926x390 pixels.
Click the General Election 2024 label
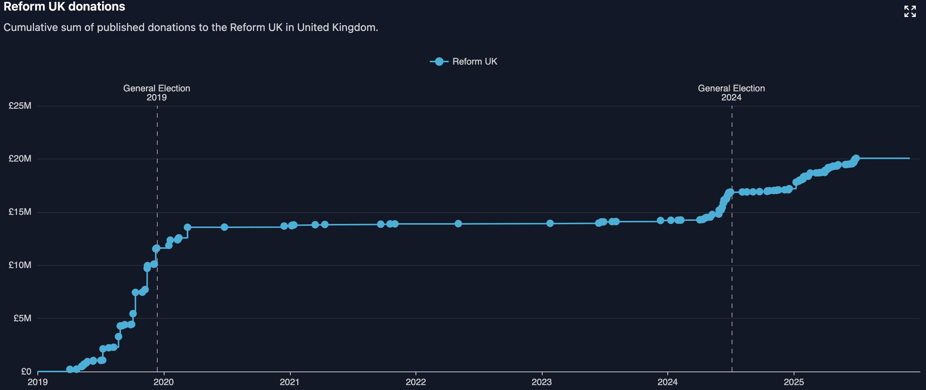[x=731, y=92]
